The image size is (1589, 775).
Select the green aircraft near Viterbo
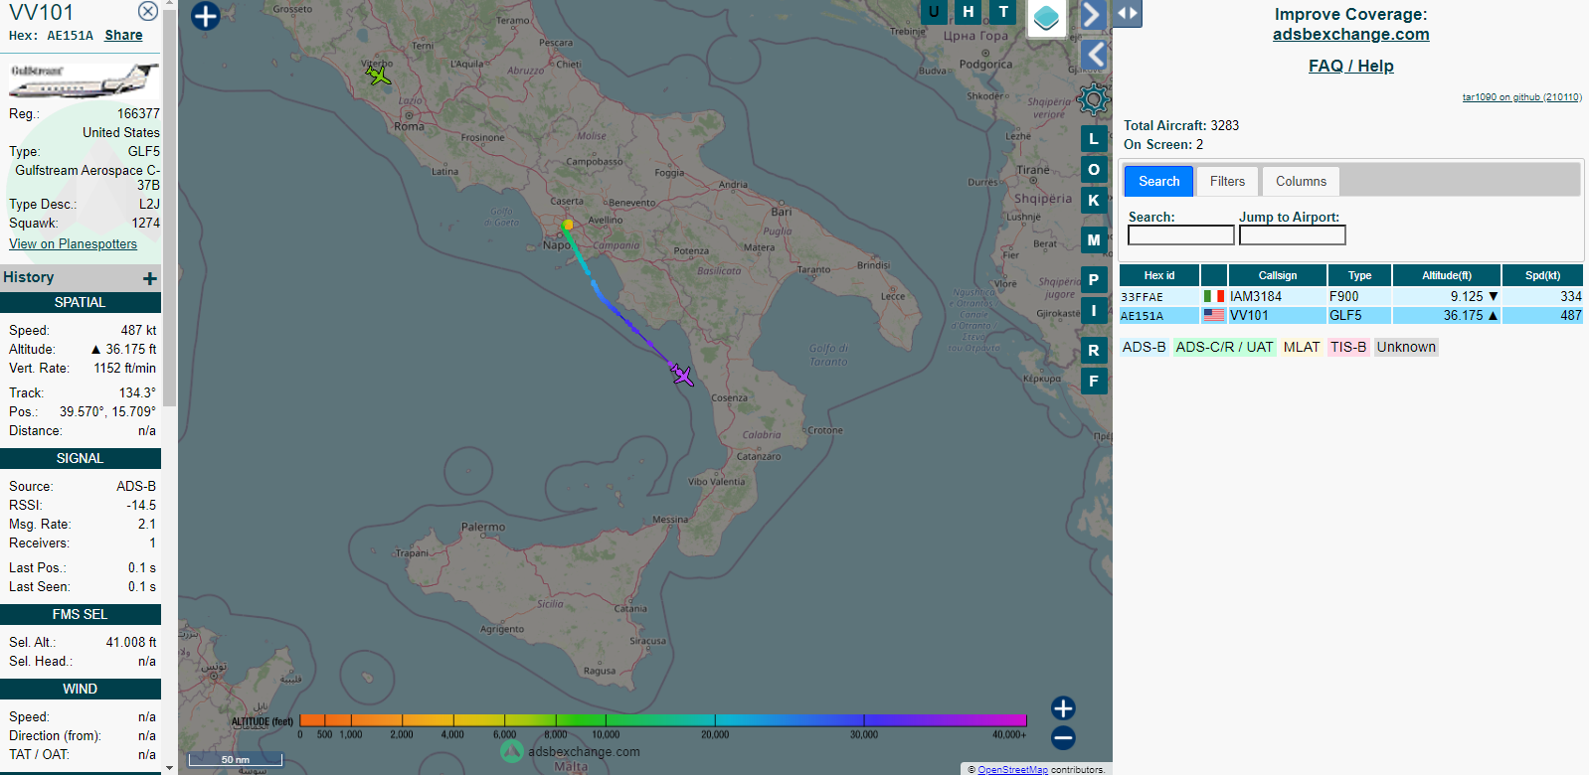tap(378, 74)
